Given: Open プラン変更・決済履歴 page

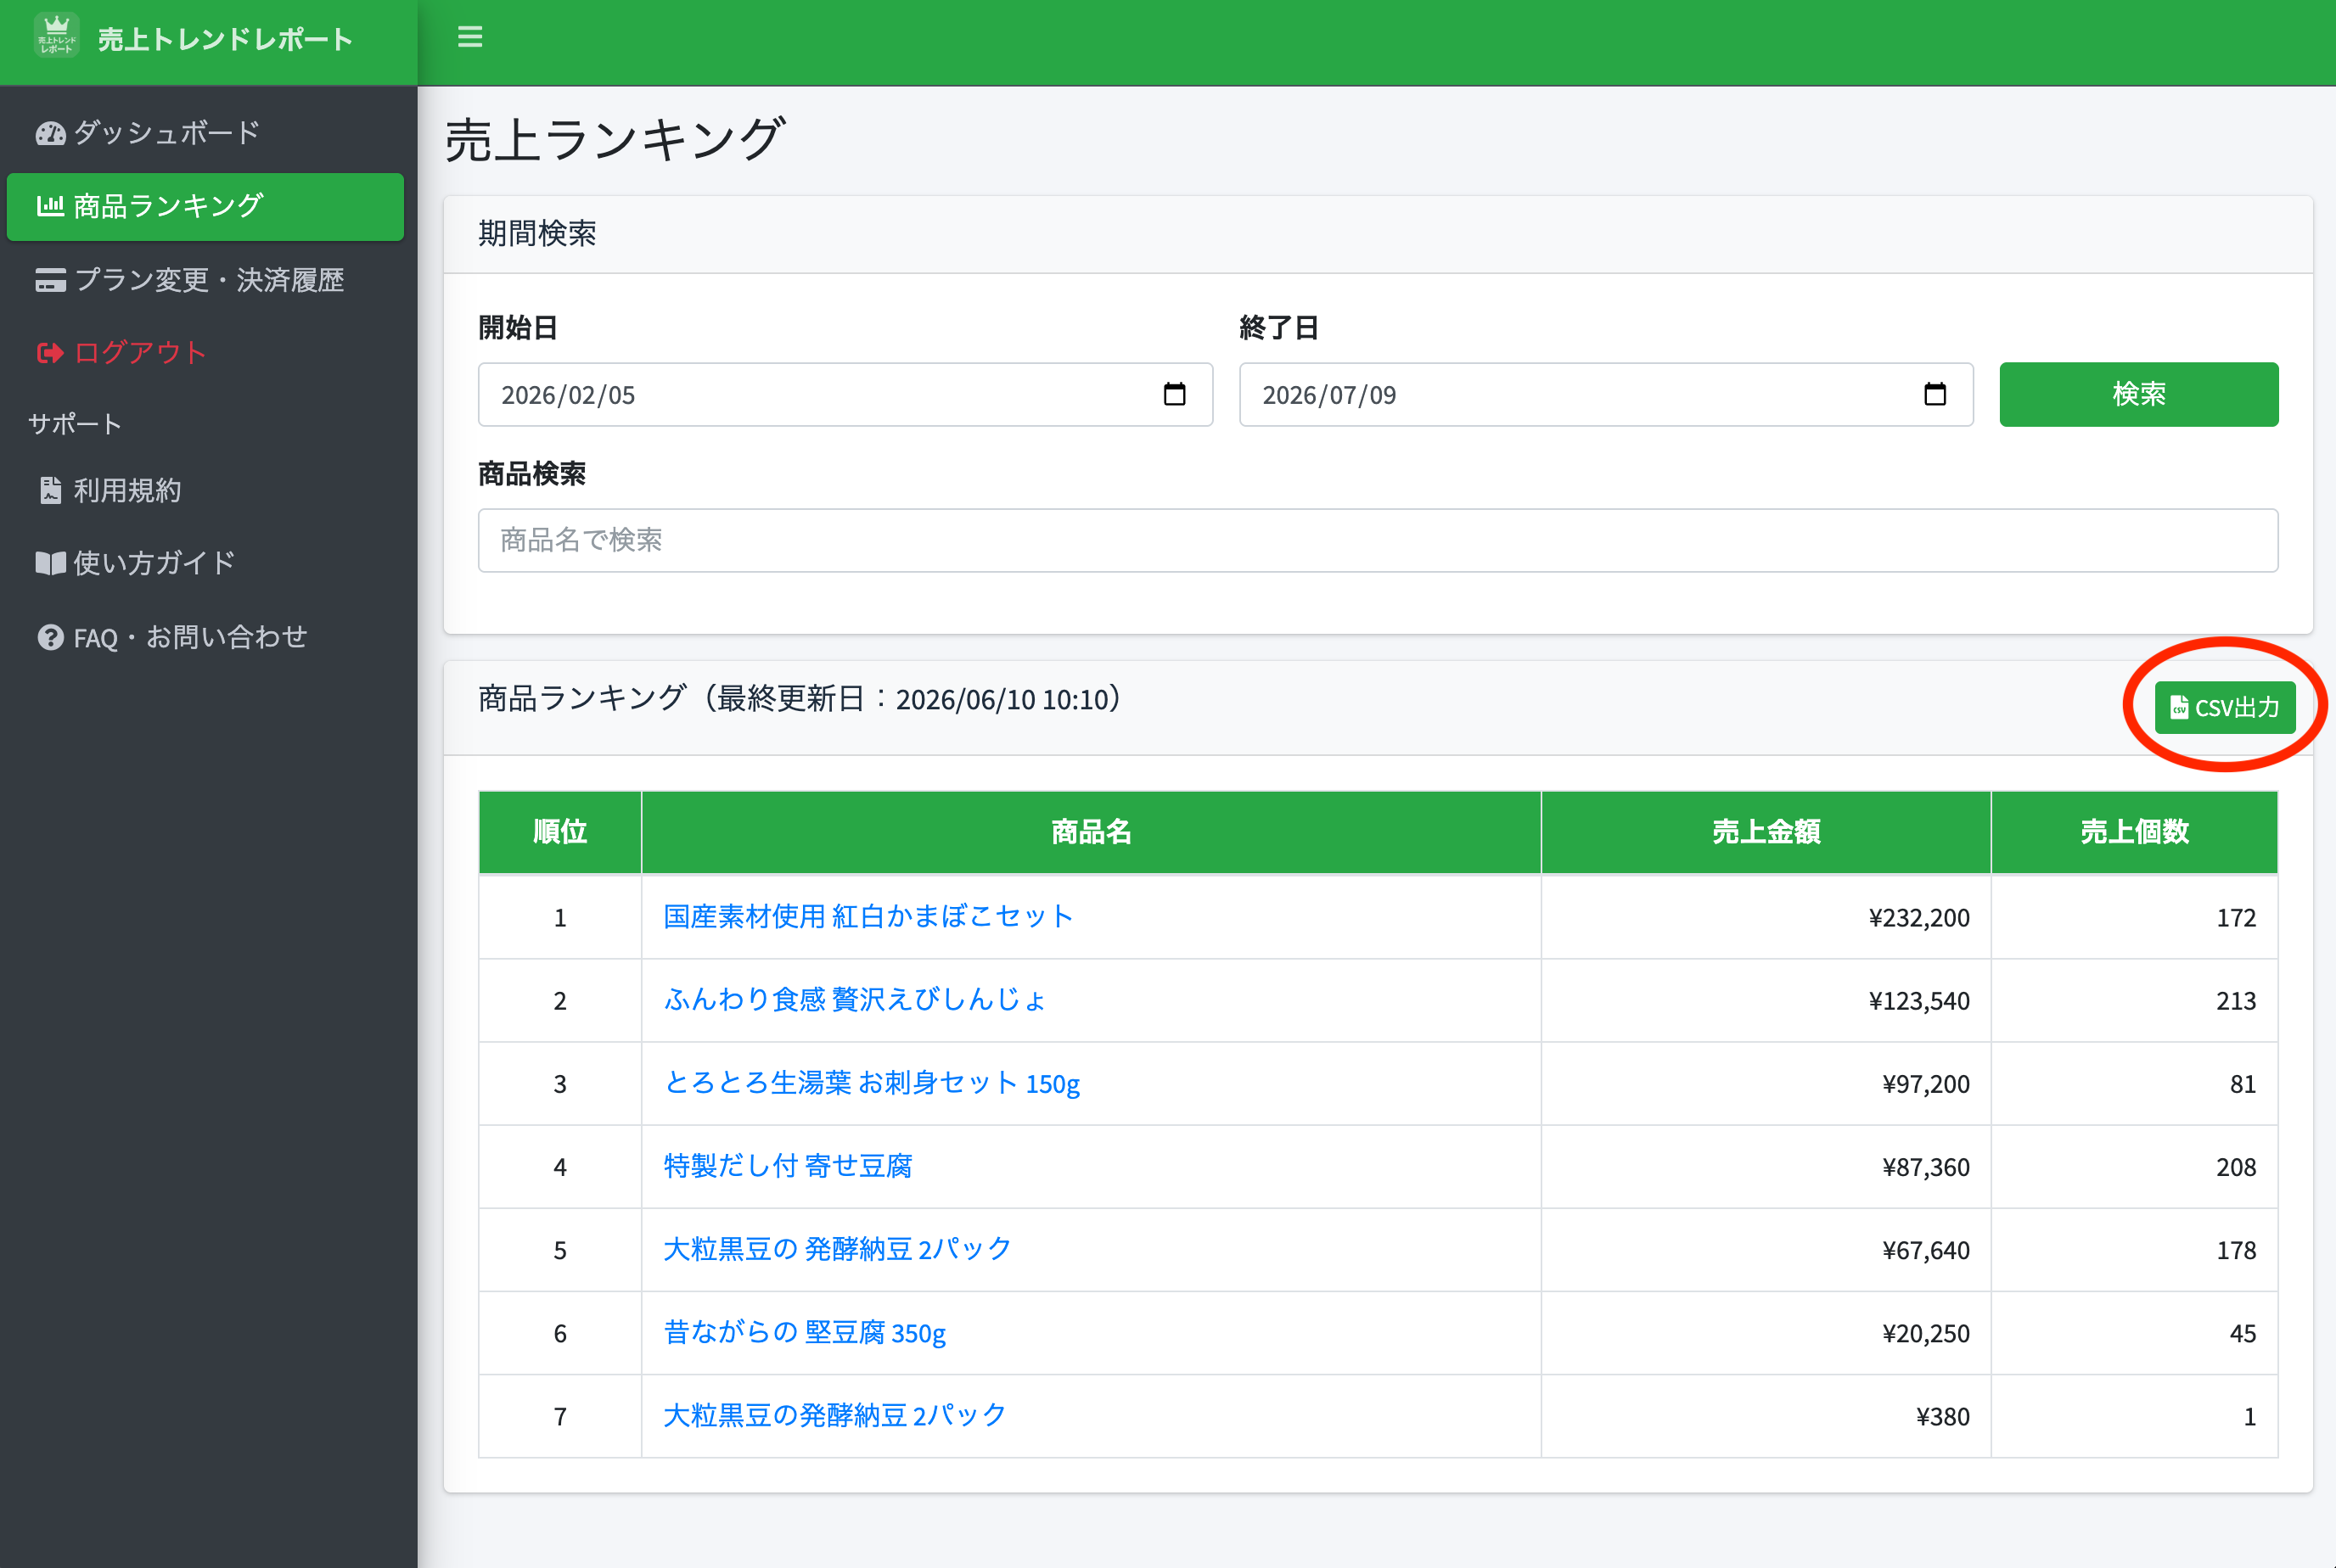Looking at the screenshot, I should [205, 280].
